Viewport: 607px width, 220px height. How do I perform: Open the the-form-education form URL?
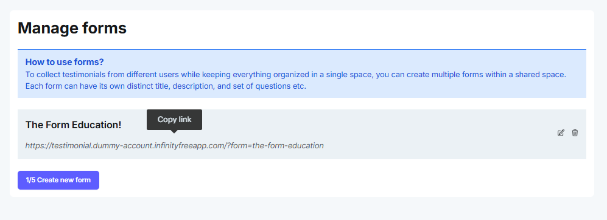click(x=175, y=146)
